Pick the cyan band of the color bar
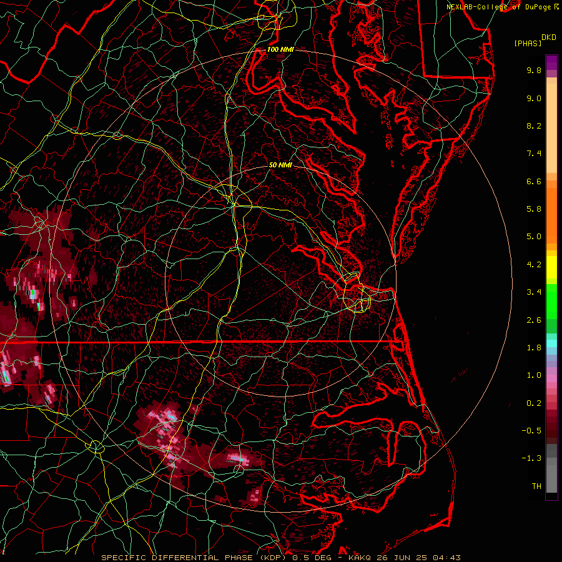562x562 pixels. pos(551,343)
